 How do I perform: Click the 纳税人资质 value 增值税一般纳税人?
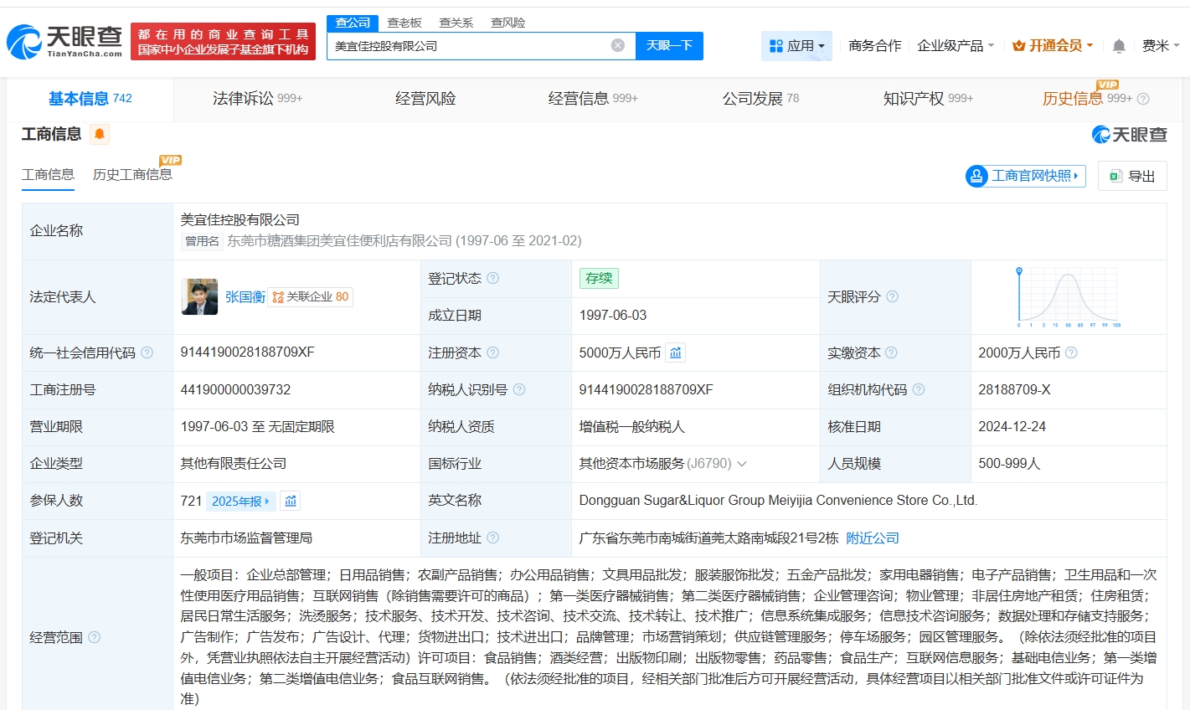coord(632,426)
